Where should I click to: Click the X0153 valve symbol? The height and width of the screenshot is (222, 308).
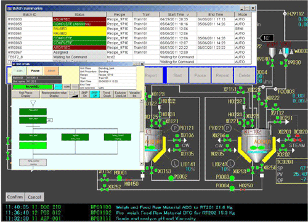[x=152, y=170]
